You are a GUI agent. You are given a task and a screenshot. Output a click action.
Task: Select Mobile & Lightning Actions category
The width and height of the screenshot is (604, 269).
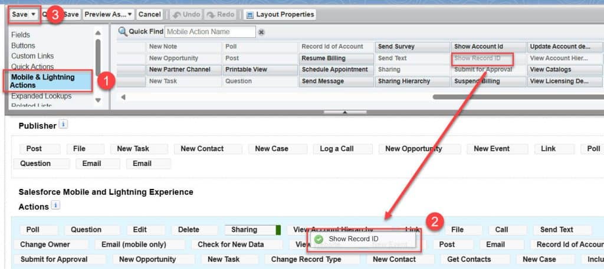pyautogui.click(x=48, y=81)
